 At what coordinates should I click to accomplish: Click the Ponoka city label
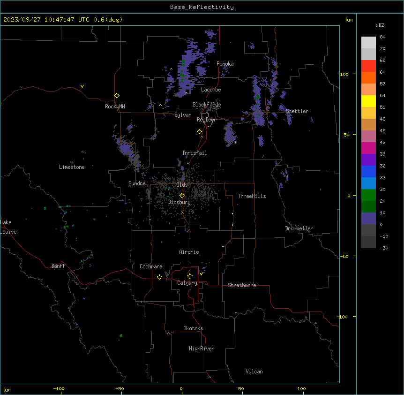(225, 64)
